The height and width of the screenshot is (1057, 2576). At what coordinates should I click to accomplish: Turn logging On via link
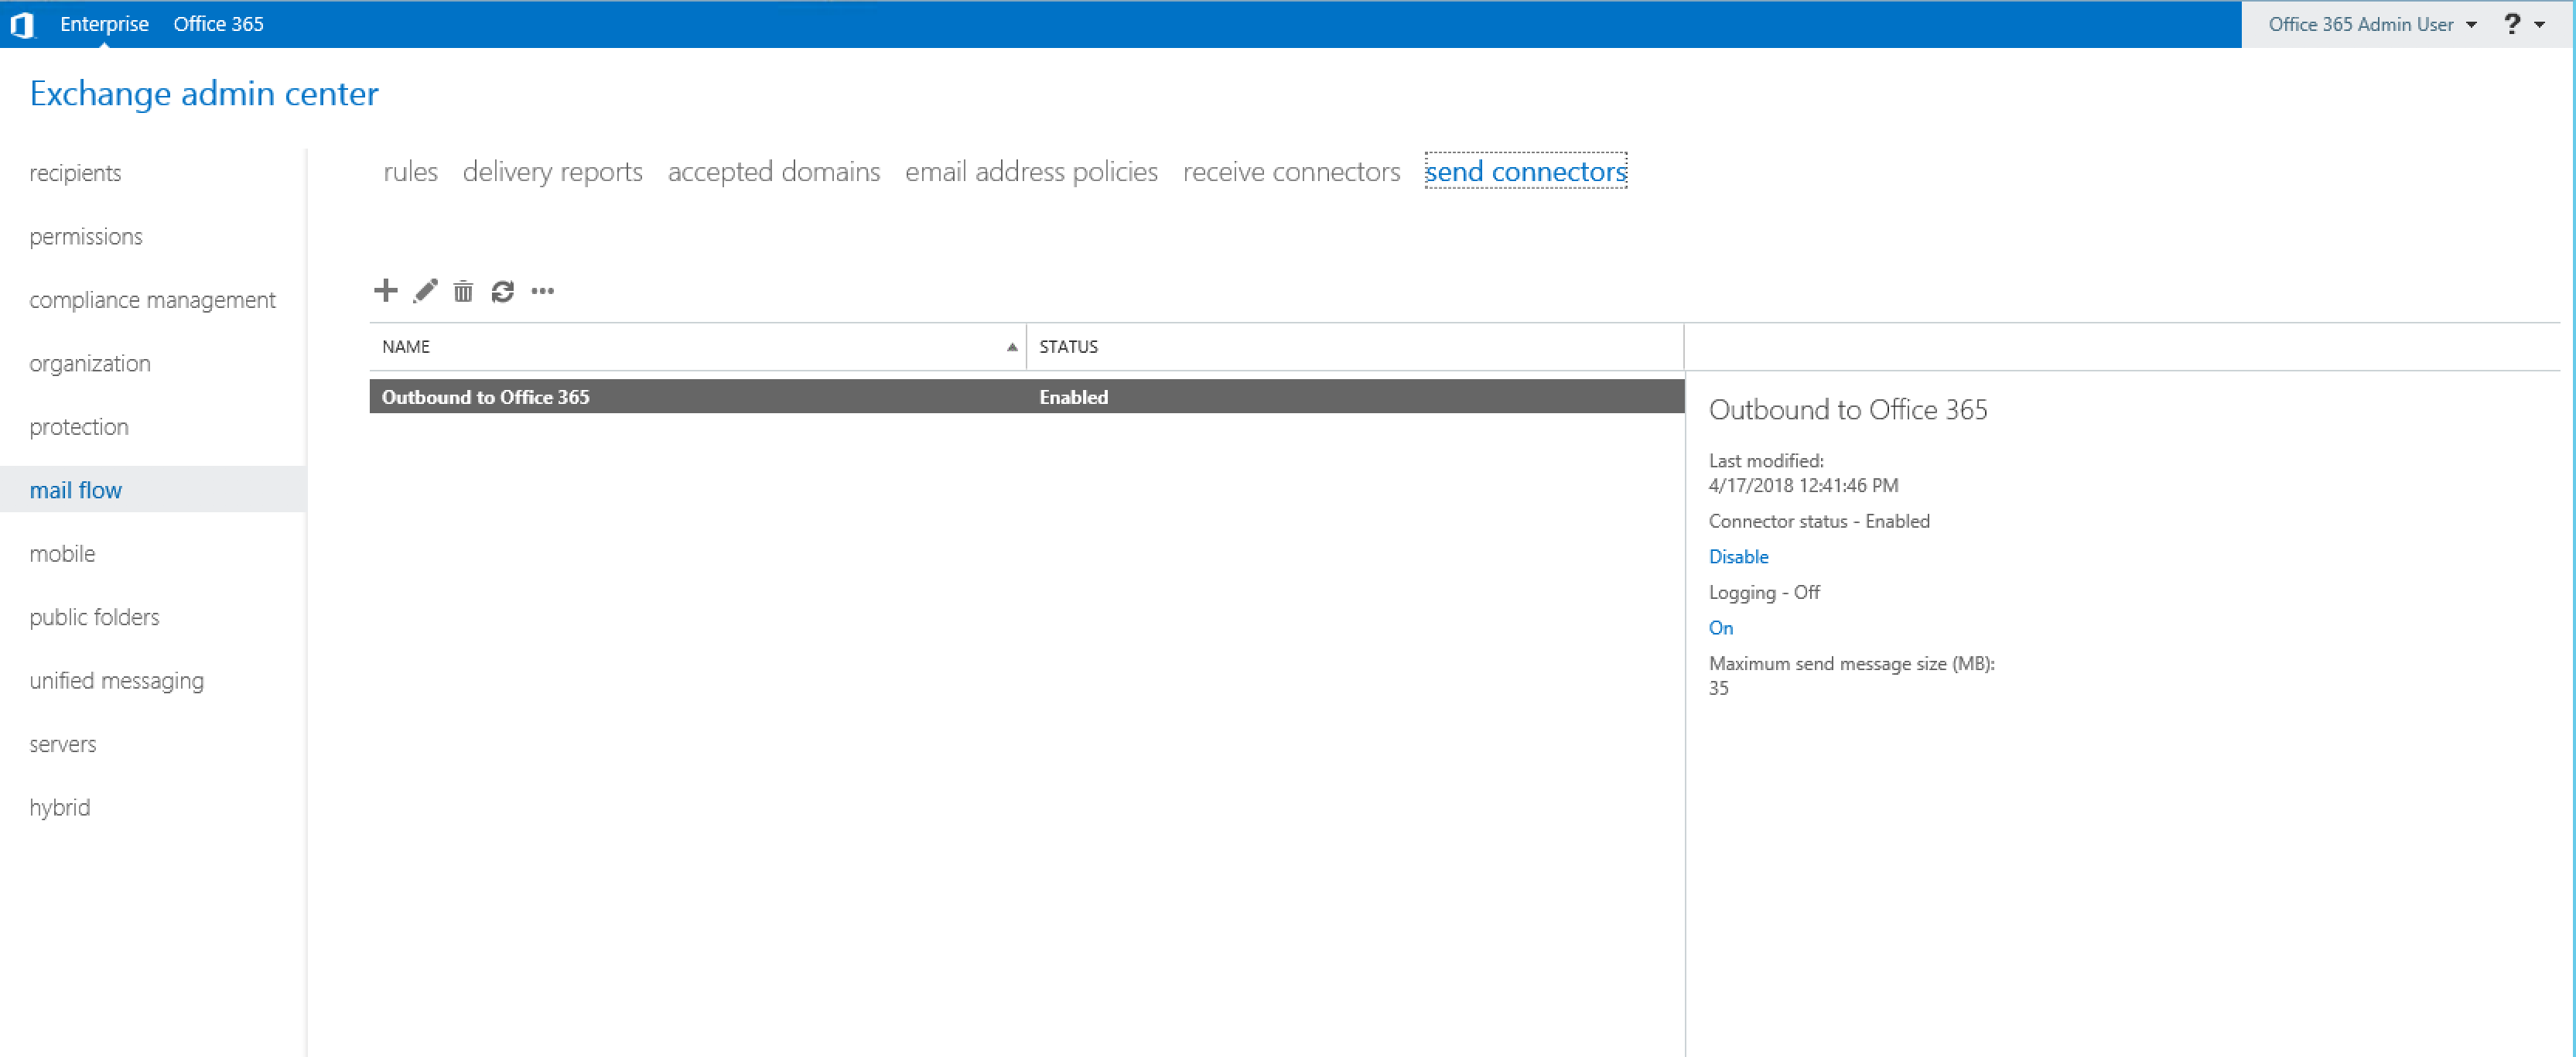[1720, 628]
